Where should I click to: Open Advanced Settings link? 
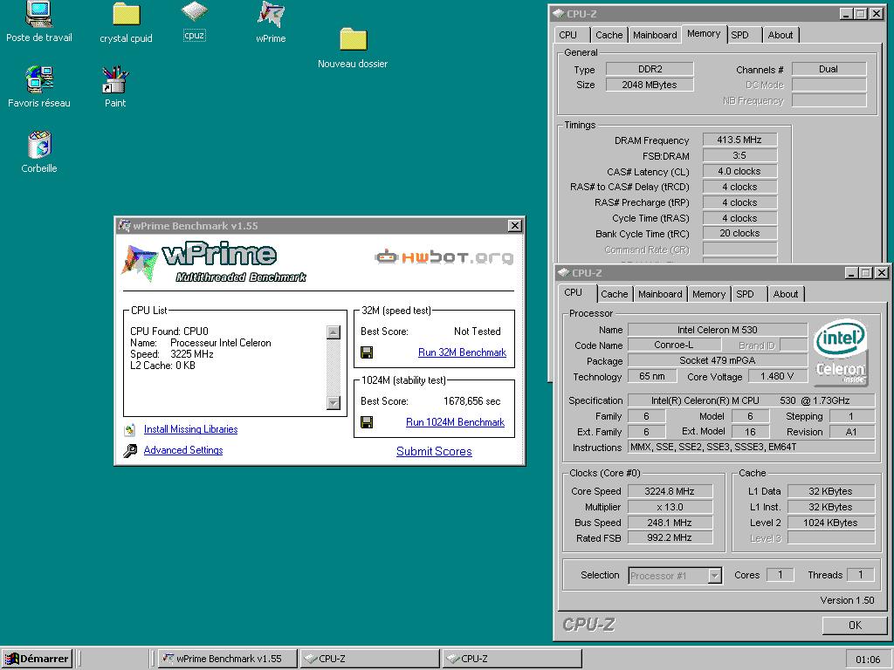(183, 450)
